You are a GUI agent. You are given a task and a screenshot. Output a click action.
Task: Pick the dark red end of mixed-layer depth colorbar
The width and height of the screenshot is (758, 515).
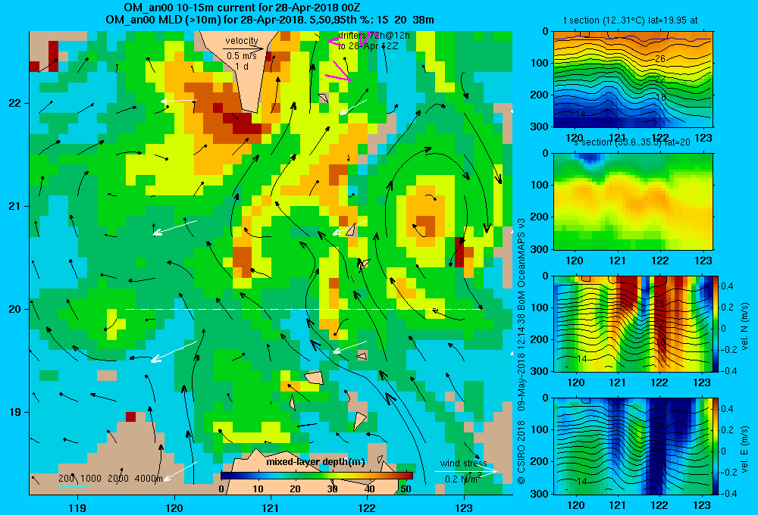[x=409, y=476]
